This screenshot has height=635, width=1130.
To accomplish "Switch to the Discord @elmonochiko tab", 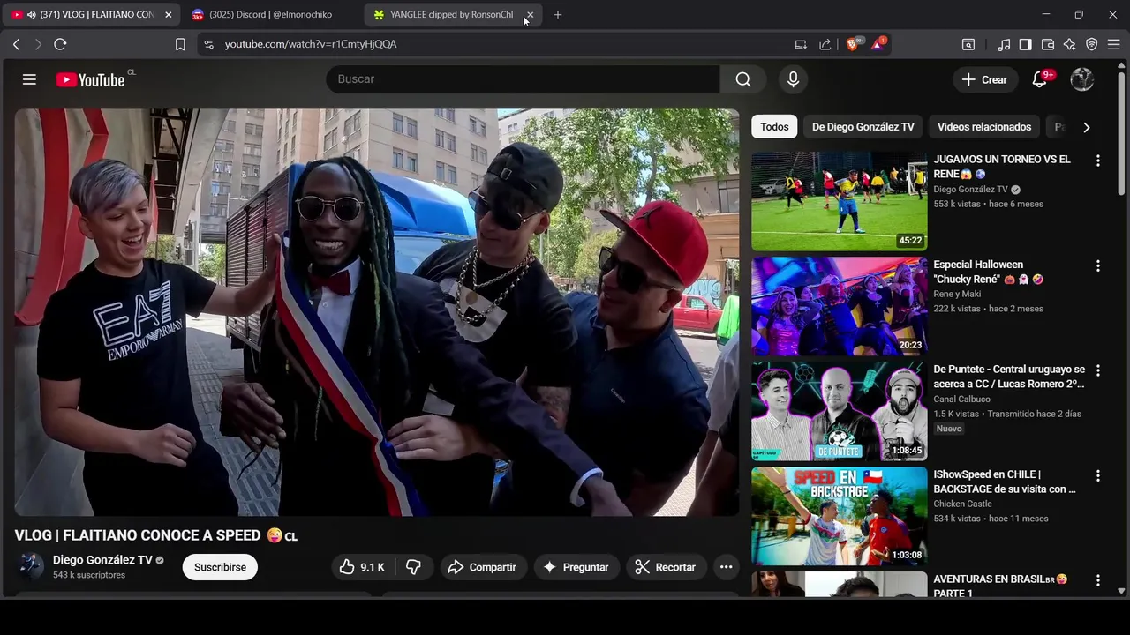I will pos(270,15).
